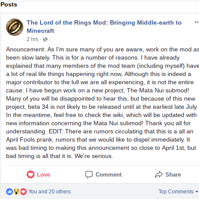Open the Top Comments sorting dropdown

[178, 192]
